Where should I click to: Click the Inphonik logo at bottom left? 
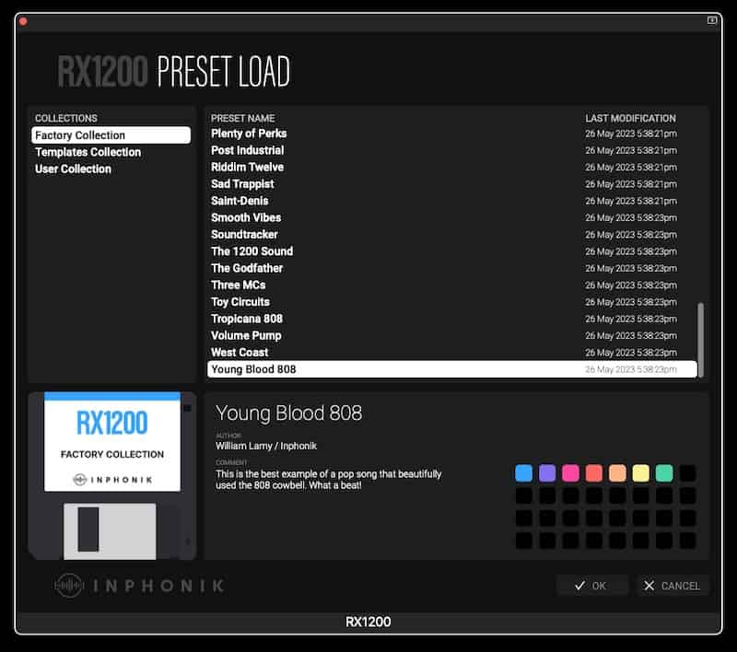tap(139, 586)
